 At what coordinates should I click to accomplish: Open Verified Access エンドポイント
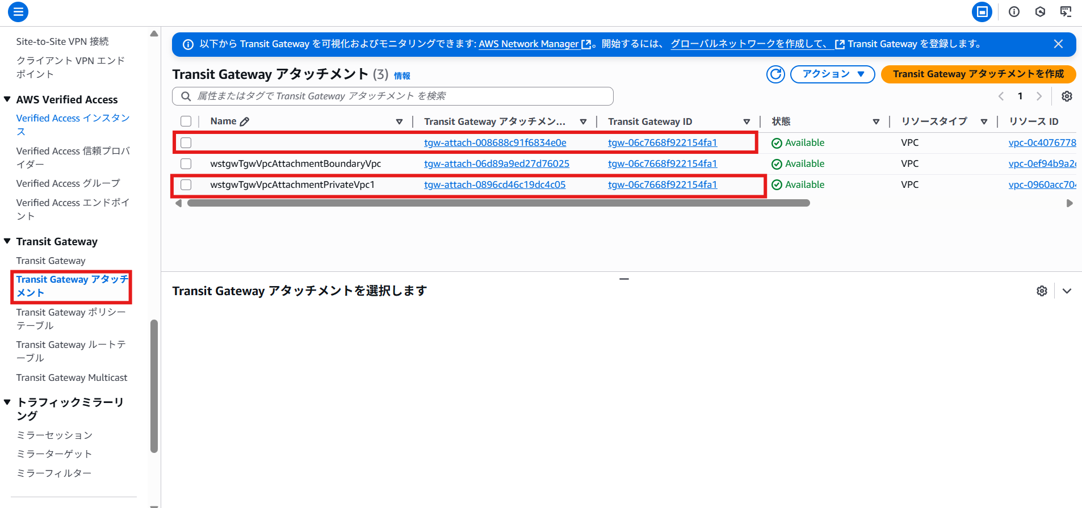pos(73,209)
